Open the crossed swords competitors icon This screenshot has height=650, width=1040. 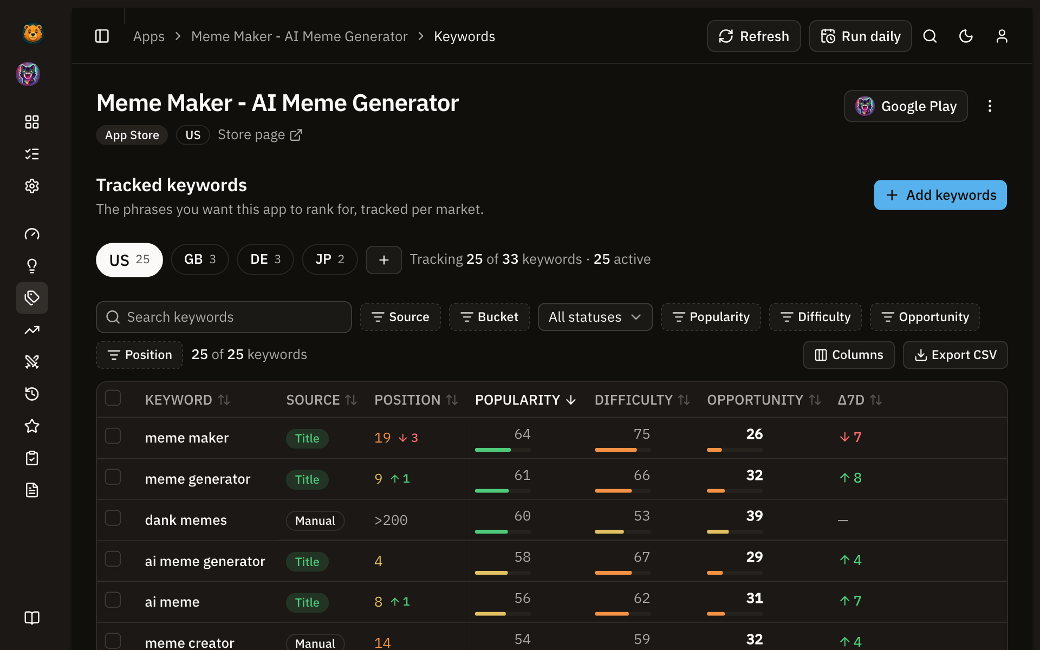(32, 362)
